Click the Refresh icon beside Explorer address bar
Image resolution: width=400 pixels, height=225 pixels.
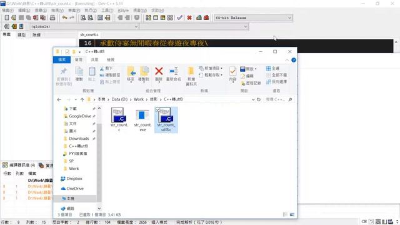click(x=259, y=99)
